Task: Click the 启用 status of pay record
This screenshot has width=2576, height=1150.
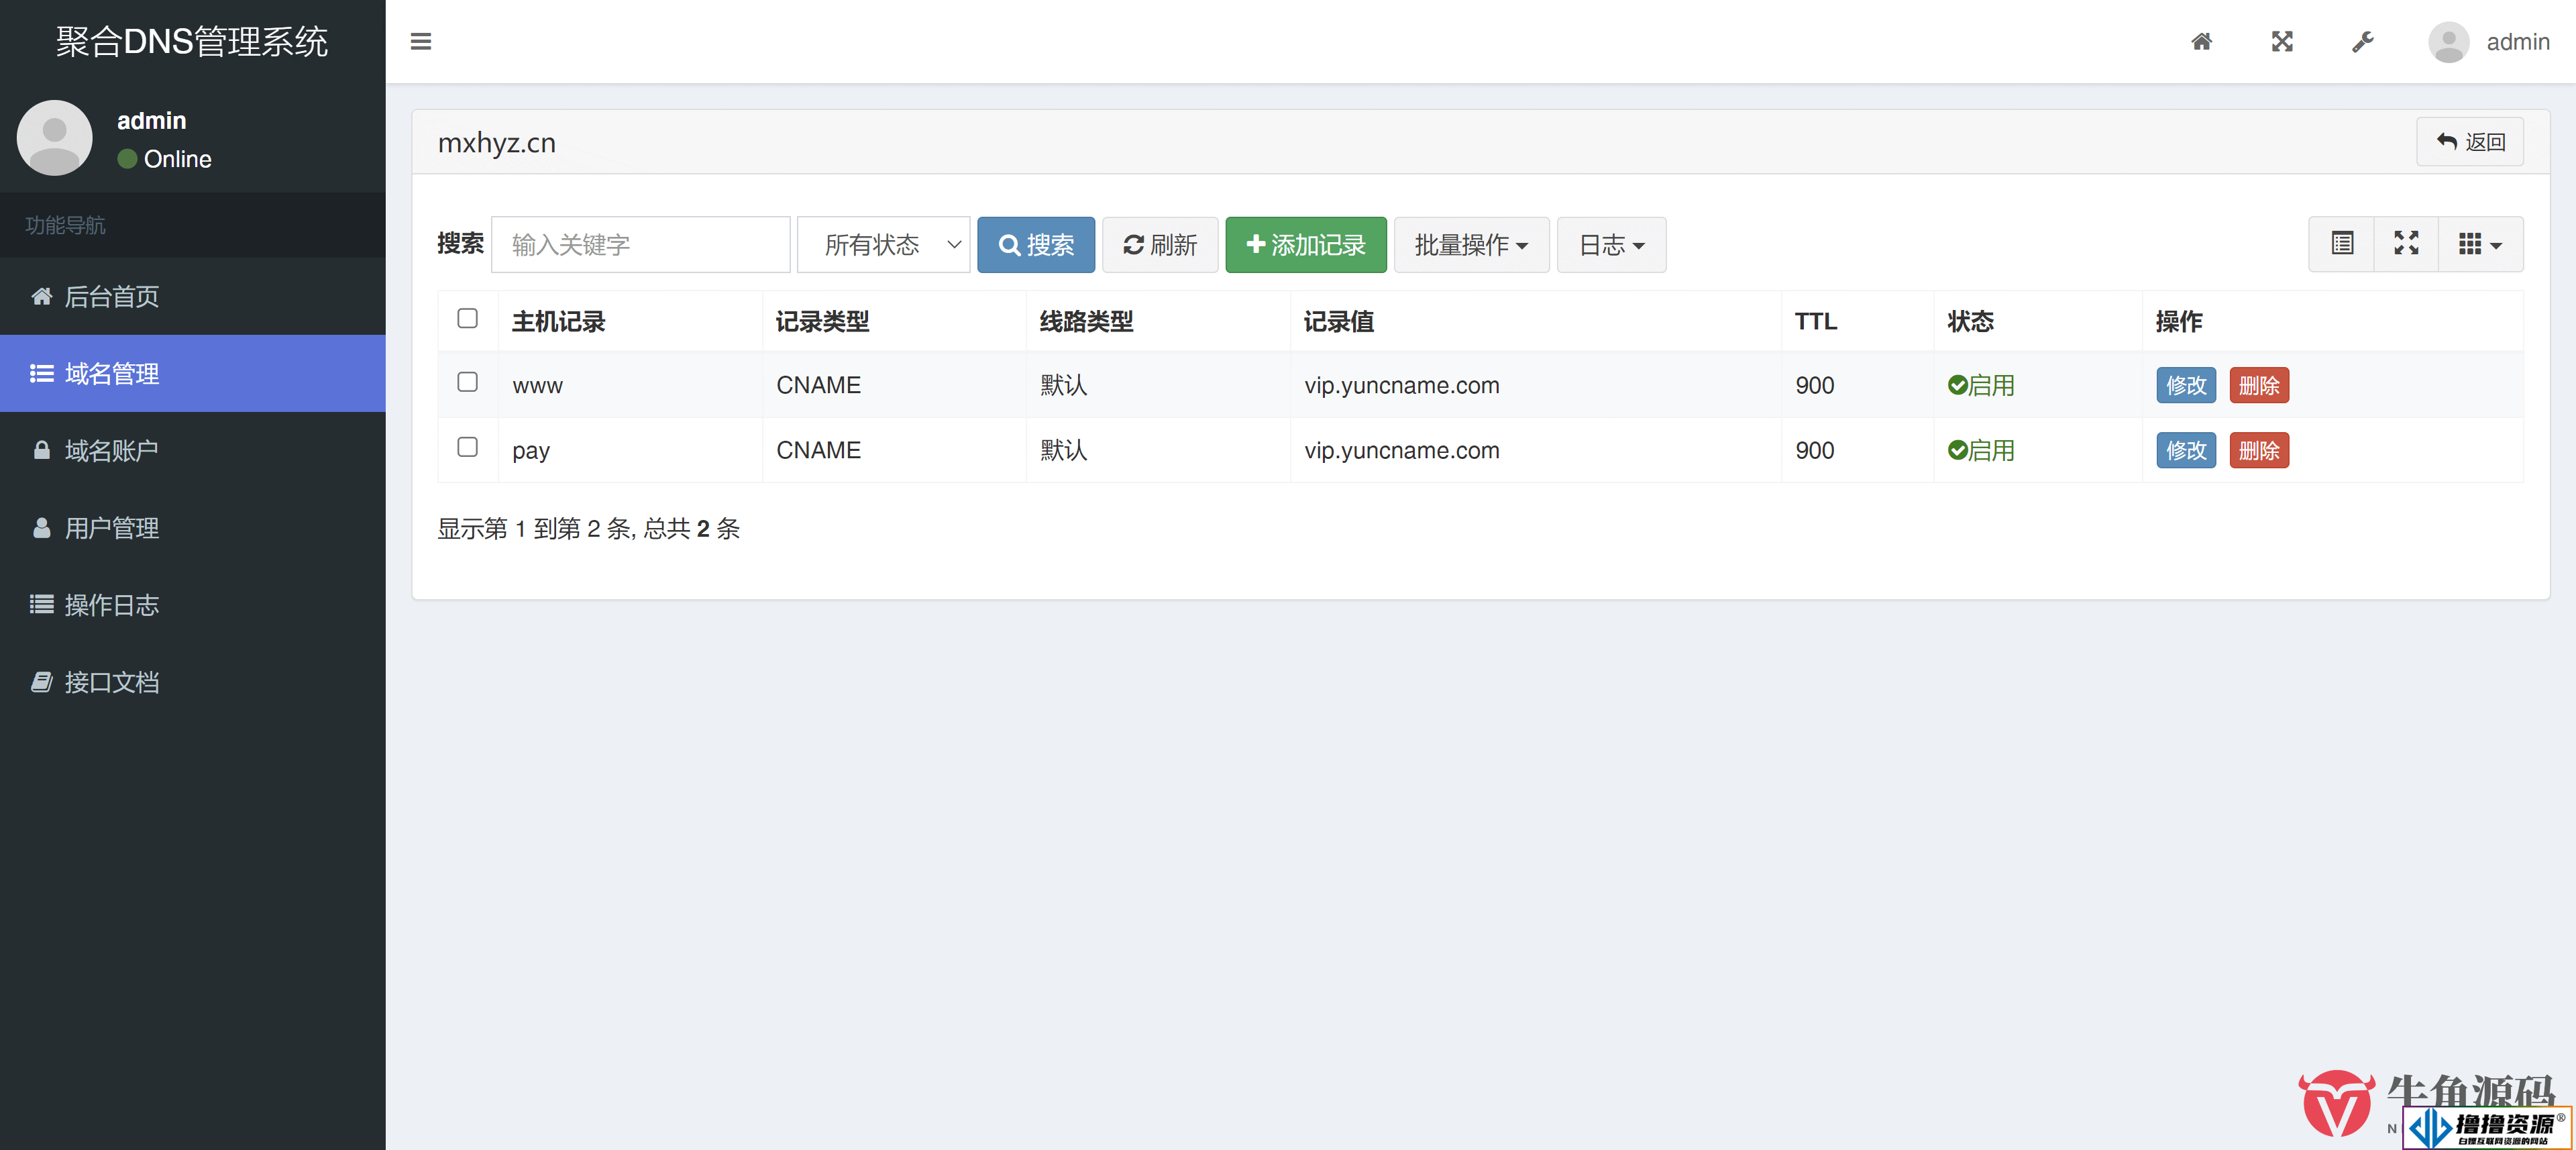Action: [1980, 450]
